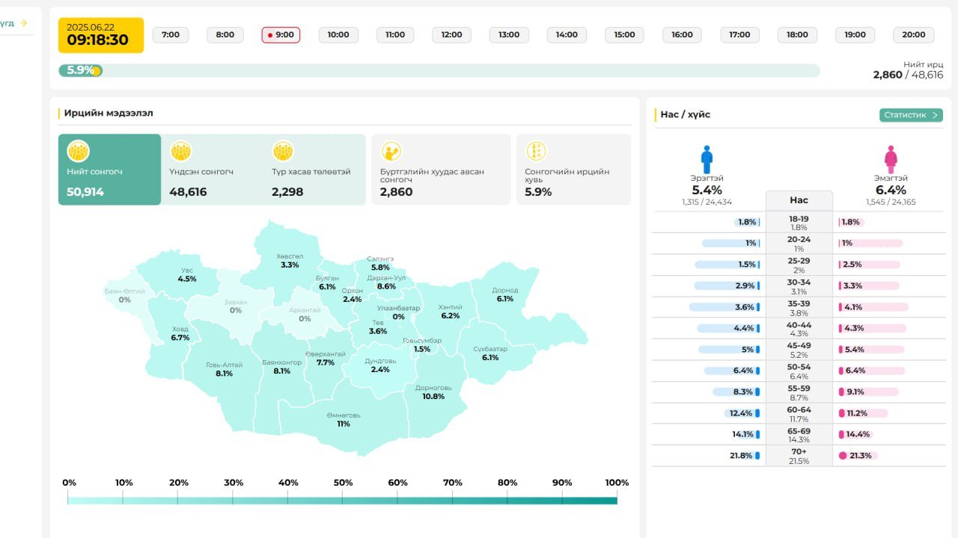Open the Статистик button
The width and height of the screenshot is (958, 538).
[911, 115]
